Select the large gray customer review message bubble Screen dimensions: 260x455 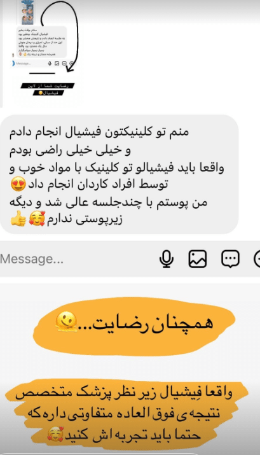click(119, 174)
